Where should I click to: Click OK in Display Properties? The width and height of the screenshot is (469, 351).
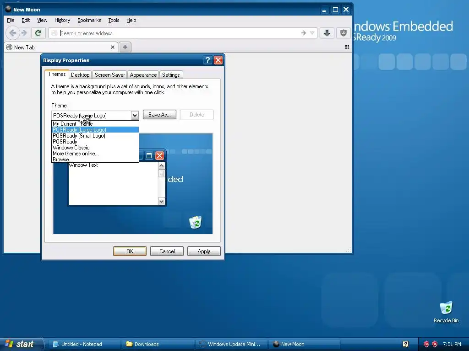tap(130, 251)
